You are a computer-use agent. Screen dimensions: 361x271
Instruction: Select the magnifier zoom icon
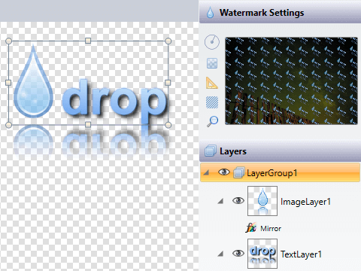pyautogui.click(x=213, y=121)
